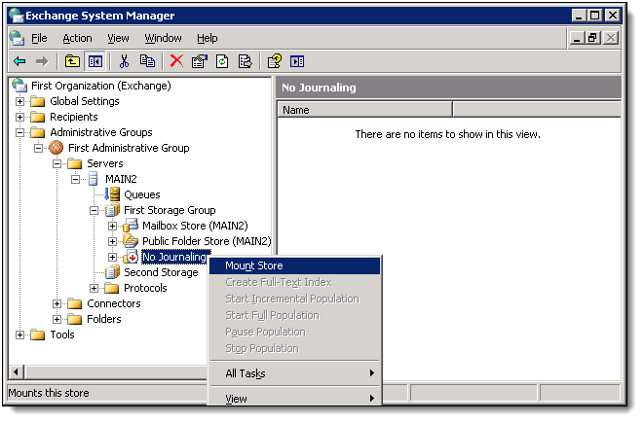Click the MAIN2 server icon

coord(94,179)
